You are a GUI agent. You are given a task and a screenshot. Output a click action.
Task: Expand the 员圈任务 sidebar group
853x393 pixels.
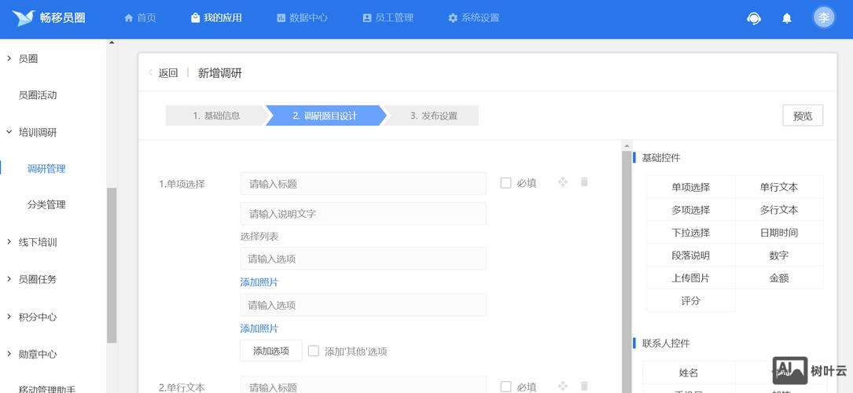click(9, 279)
